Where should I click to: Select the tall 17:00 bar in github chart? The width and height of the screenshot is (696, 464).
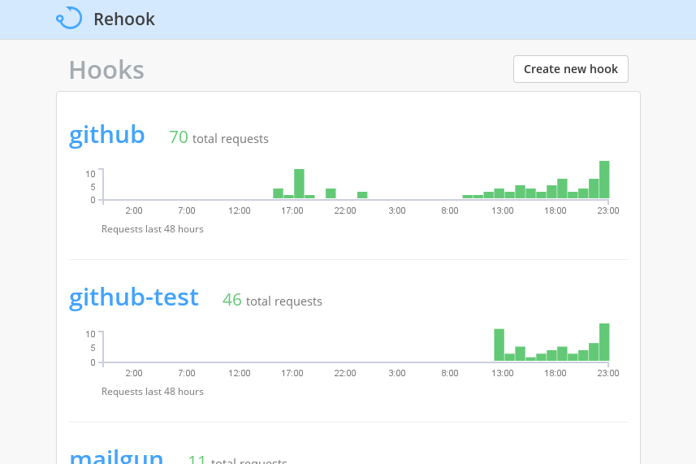(299, 184)
